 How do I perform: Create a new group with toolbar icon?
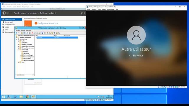coord(50,33)
